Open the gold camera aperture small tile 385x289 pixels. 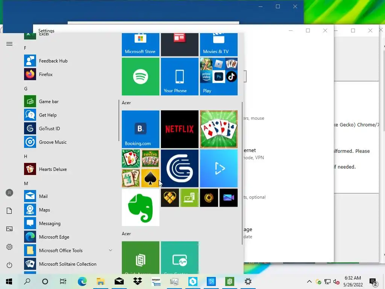tap(209, 198)
